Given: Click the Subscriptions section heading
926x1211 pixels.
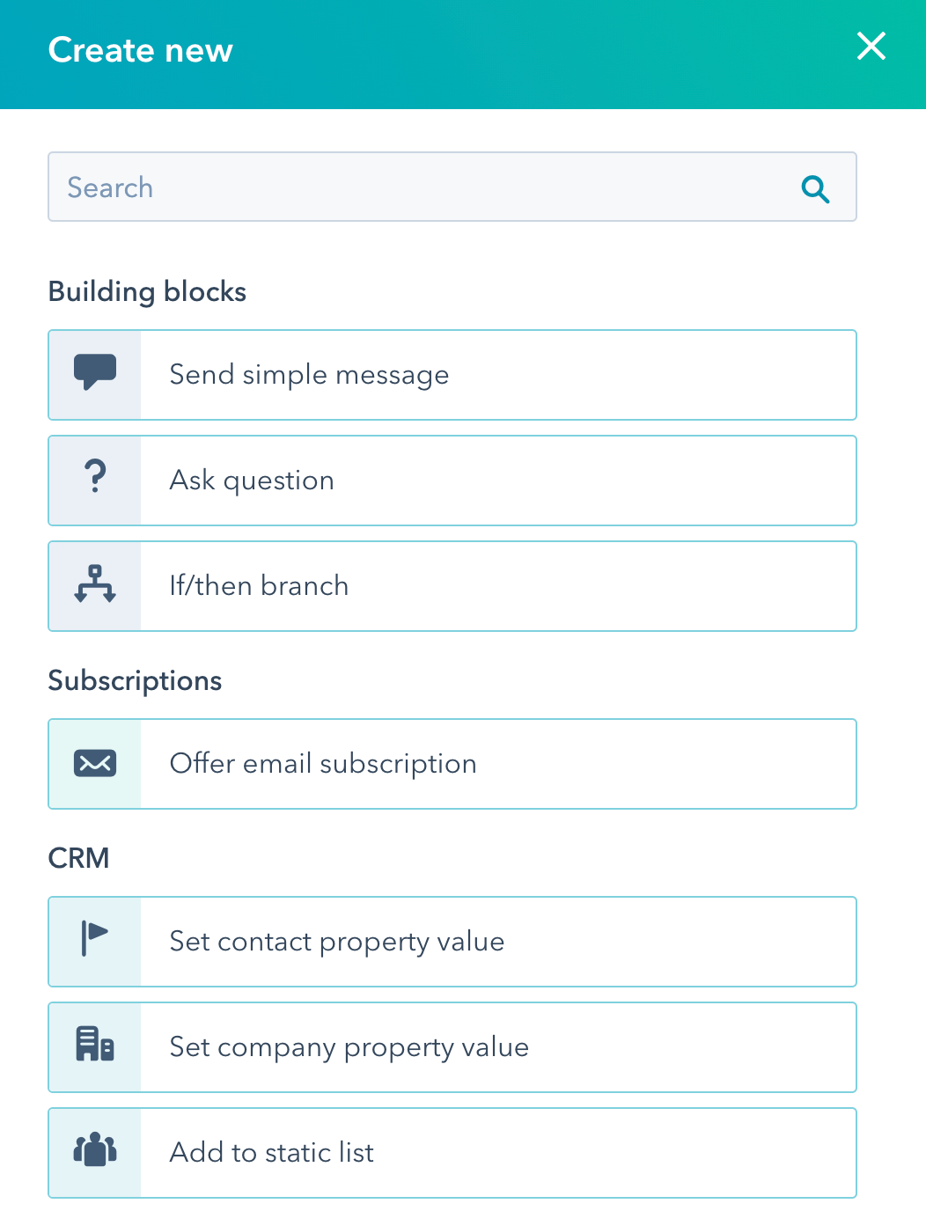Looking at the screenshot, I should (x=135, y=680).
